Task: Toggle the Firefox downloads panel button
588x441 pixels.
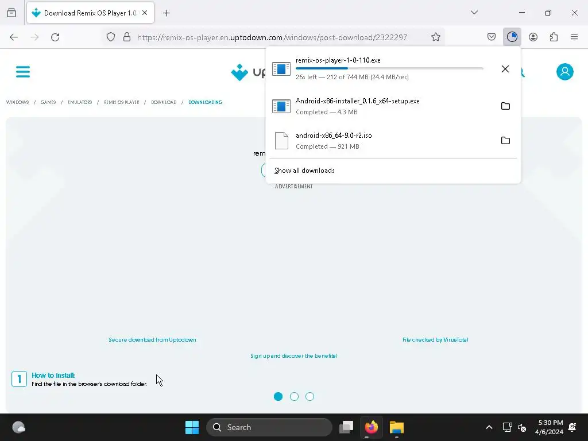Action: tap(512, 37)
